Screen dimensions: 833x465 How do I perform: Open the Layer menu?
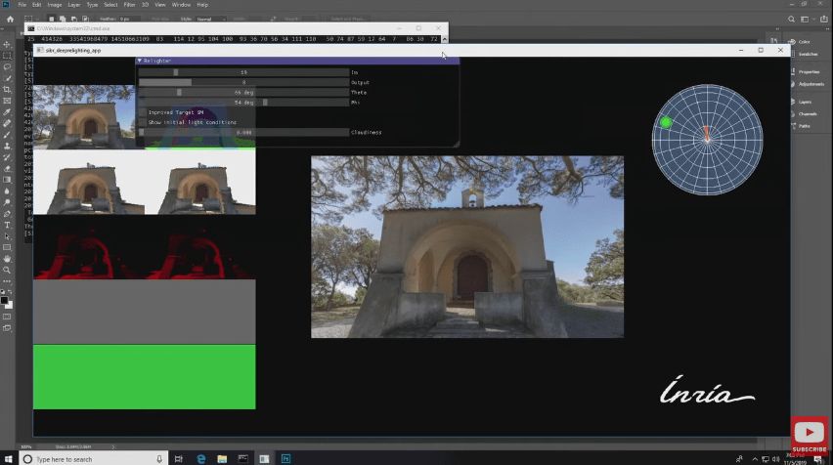coord(74,5)
